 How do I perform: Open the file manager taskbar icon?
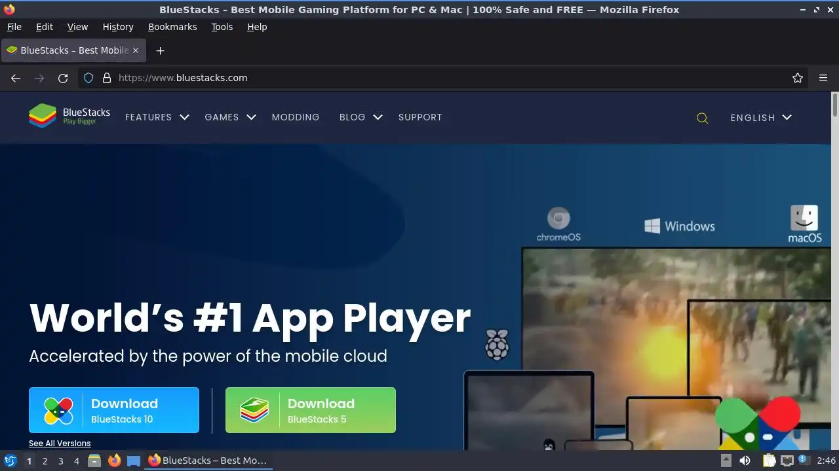tap(94, 461)
